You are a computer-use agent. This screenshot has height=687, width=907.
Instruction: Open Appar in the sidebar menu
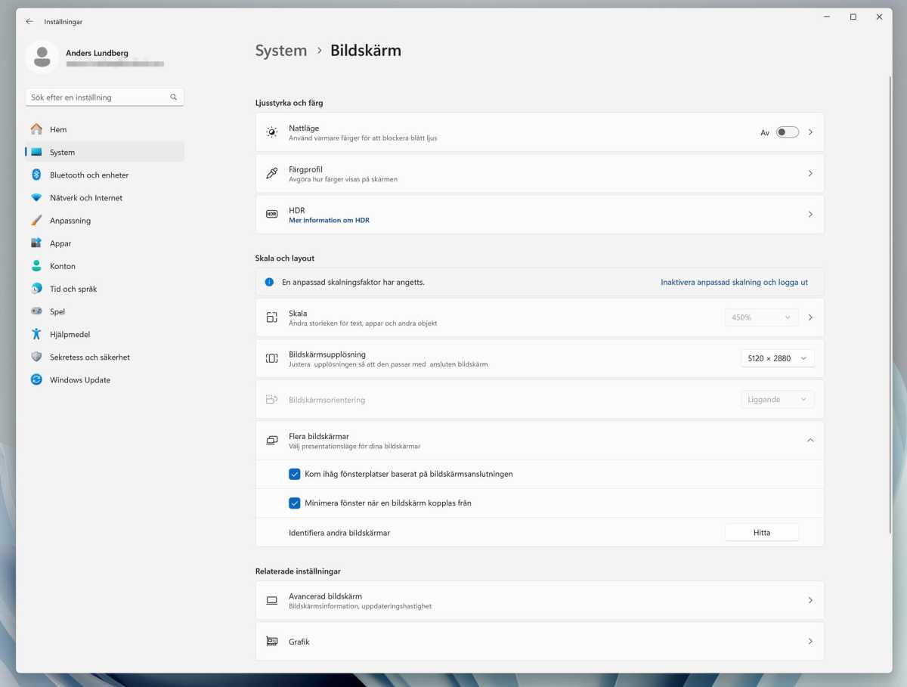[x=60, y=243]
